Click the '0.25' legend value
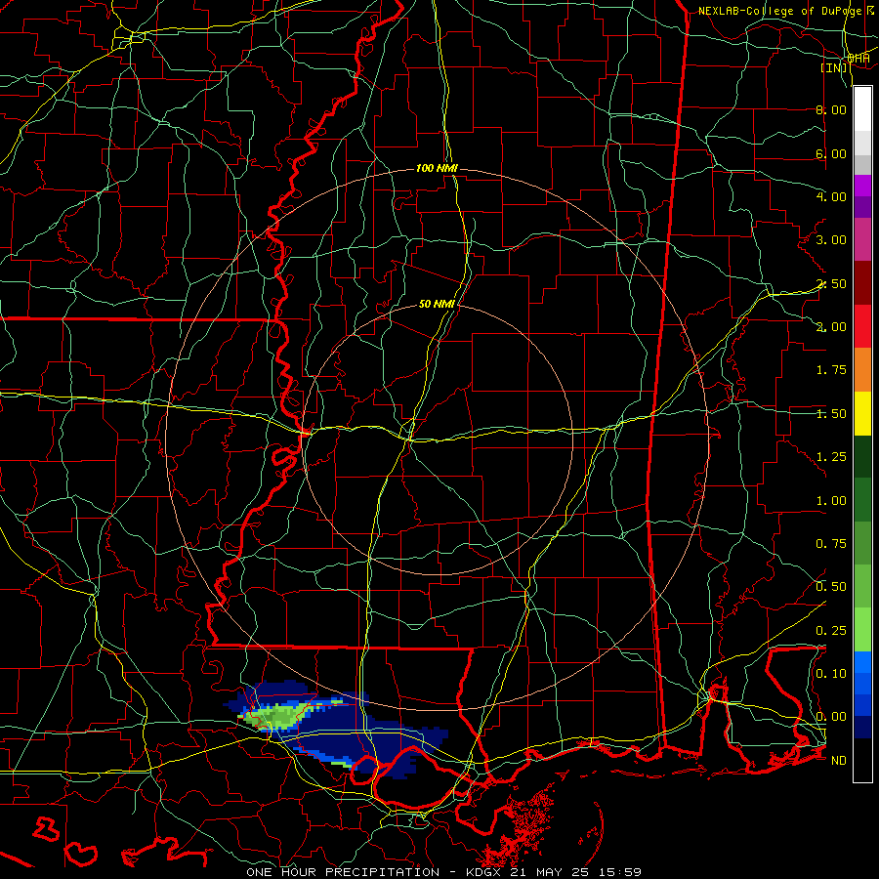Viewport: 879px width, 879px height. tap(831, 631)
